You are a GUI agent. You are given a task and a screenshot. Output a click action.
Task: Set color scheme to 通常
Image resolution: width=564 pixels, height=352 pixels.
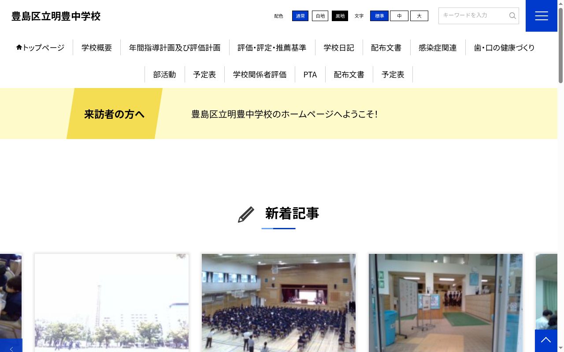pyautogui.click(x=301, y=16)
